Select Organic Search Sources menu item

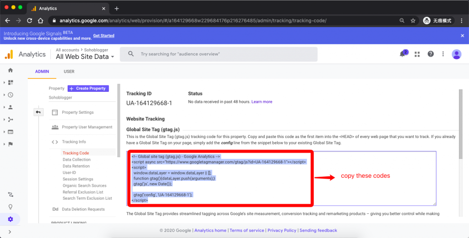point(85,185)
